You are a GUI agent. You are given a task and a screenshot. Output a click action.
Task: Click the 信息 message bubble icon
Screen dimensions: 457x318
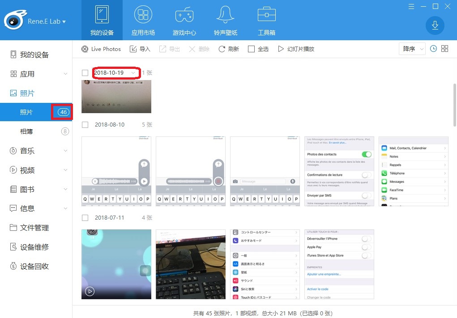(x=13, y=208)
